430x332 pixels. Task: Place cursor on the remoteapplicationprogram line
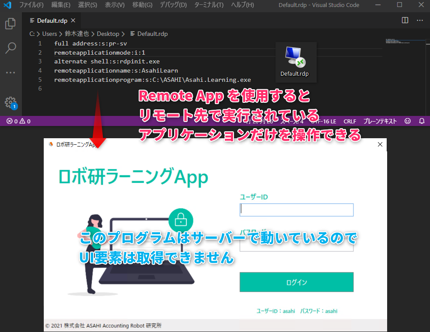(153, 80)
